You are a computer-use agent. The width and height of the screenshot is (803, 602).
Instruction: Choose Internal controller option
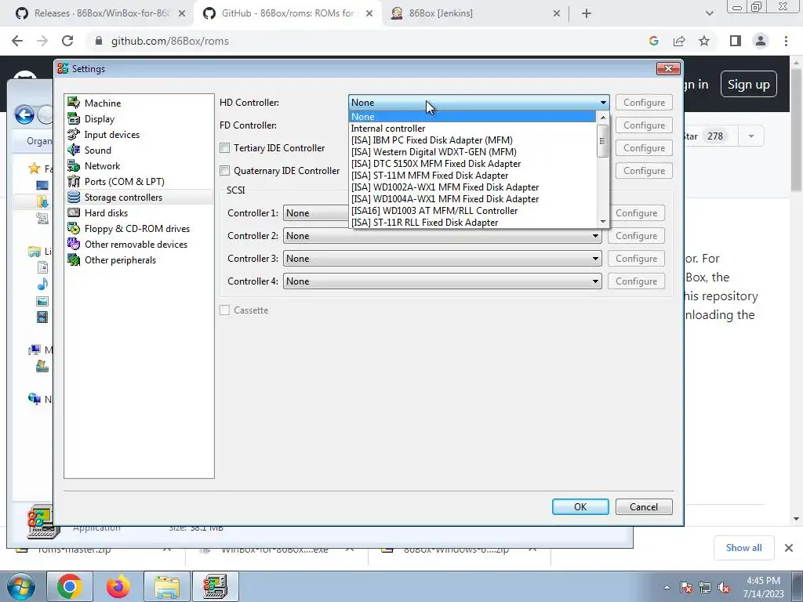point(472,129)
